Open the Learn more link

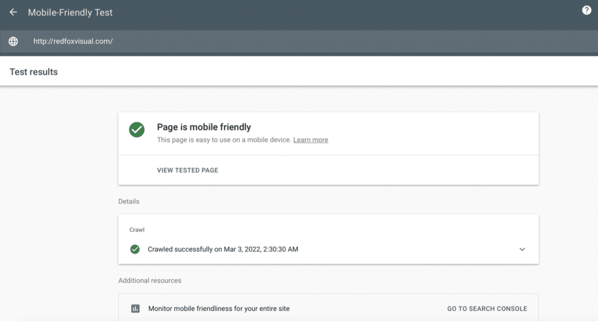[x=310, y=140]
